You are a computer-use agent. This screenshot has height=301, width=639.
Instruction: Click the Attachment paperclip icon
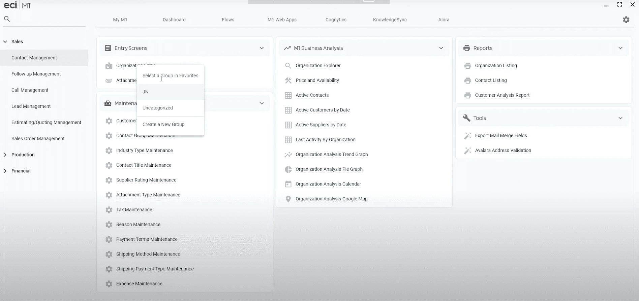pyautogui.click(x=109, y=80)
